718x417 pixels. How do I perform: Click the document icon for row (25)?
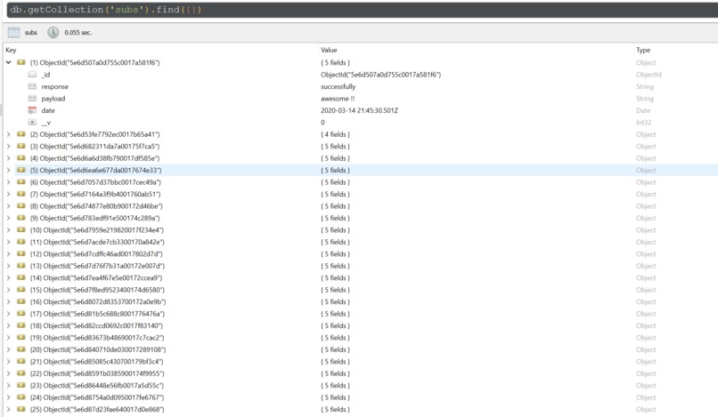21,409
